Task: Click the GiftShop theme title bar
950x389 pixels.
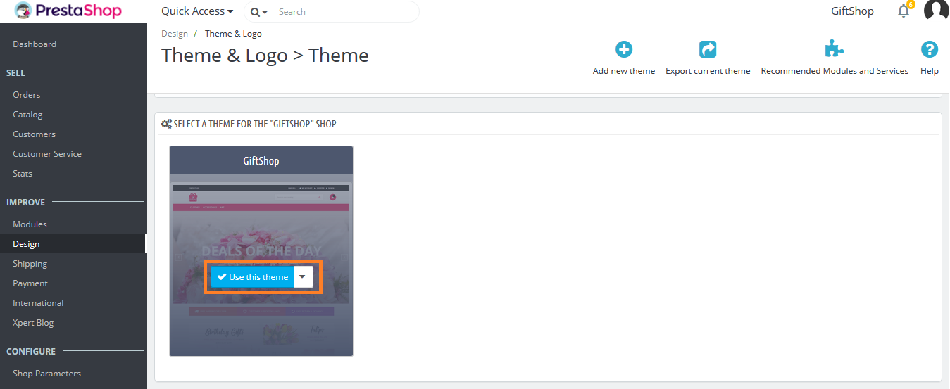Action: pyautogui.click(x=261, y=160)
